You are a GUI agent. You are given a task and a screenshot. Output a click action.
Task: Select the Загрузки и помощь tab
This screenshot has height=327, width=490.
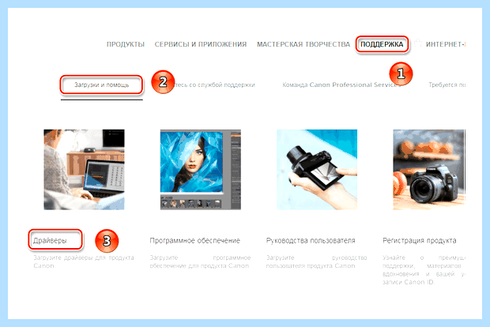[x=102, y=85]
